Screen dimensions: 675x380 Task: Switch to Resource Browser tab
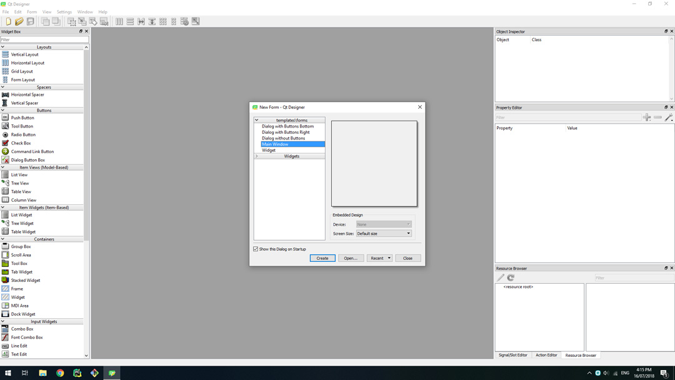pos(581,355)
